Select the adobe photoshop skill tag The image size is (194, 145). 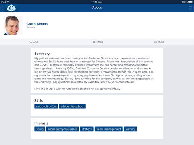pyautogui.click(x=72, y=106)
